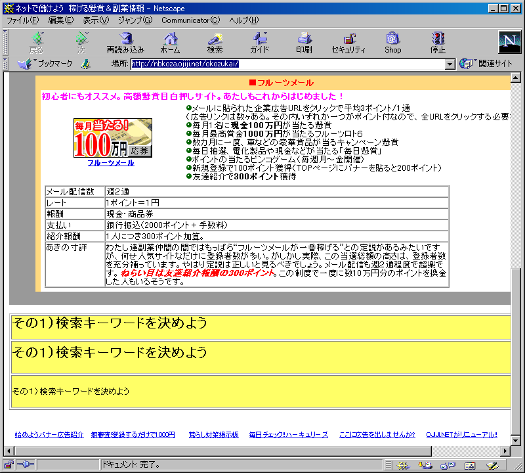525x473 pixels.
Task: Click the 1ポイント=1円 rate cell
Action: click(x=276, y=203)
